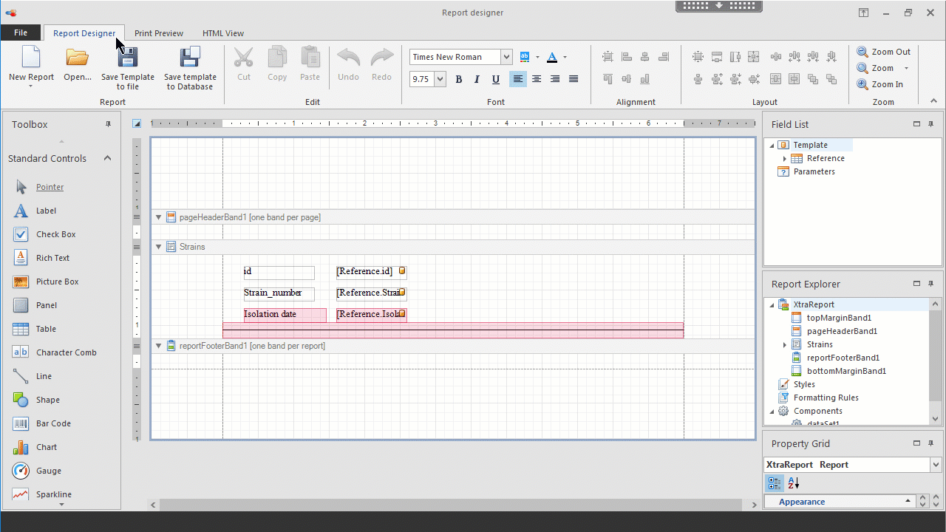Click the Undo icon
The image size is (946, 532).
(348, 64)
